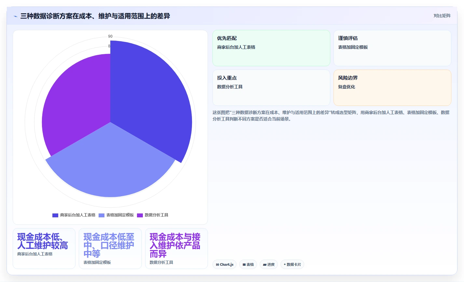Toggle the 数据分析工具 legend item
The width and height of the screenshot is (464, 282).
click(153, 215)
